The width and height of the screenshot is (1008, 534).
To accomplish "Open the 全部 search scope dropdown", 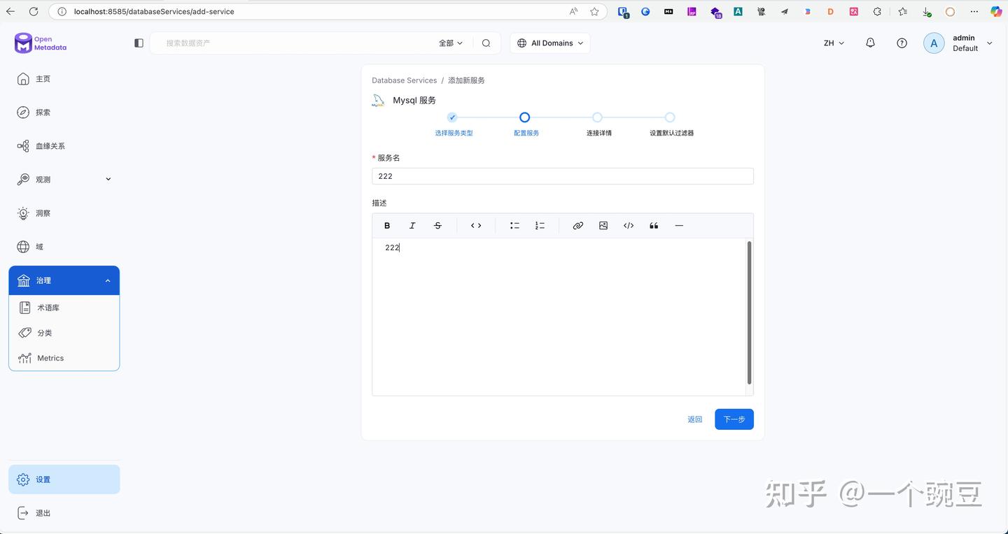I will pos(451,43).
